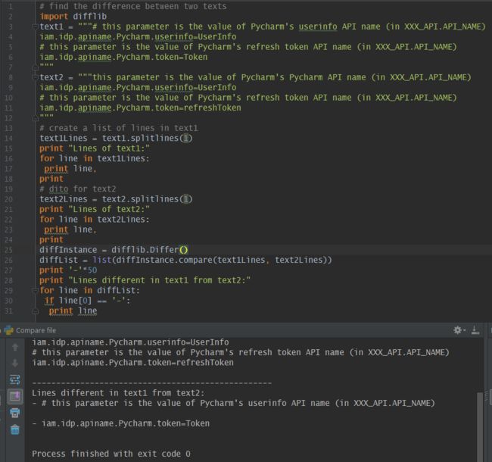The height and width of the screenshot is (462, 492).
Task: Click 'for line in text2Lines:' code
Action: tap(95, 220)
